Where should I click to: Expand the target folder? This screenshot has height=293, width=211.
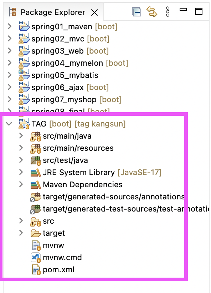21,233
